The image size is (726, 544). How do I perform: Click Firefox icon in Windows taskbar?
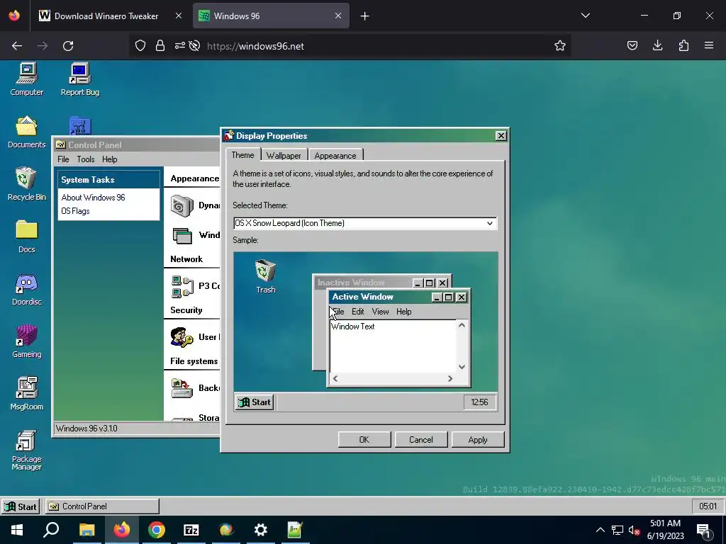coord(122,530)
